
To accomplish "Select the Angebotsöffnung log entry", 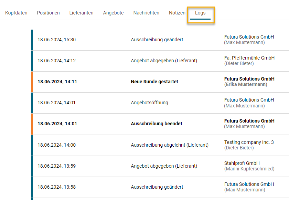I will [x=149, y=103].
